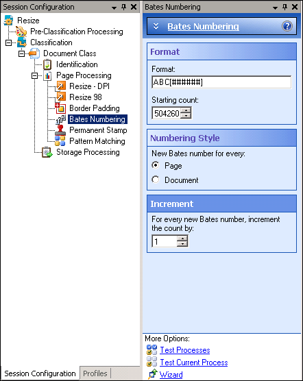Select the Permanent Stamp icon
This screenshot has height=381, width=303.
click(60, 130)
